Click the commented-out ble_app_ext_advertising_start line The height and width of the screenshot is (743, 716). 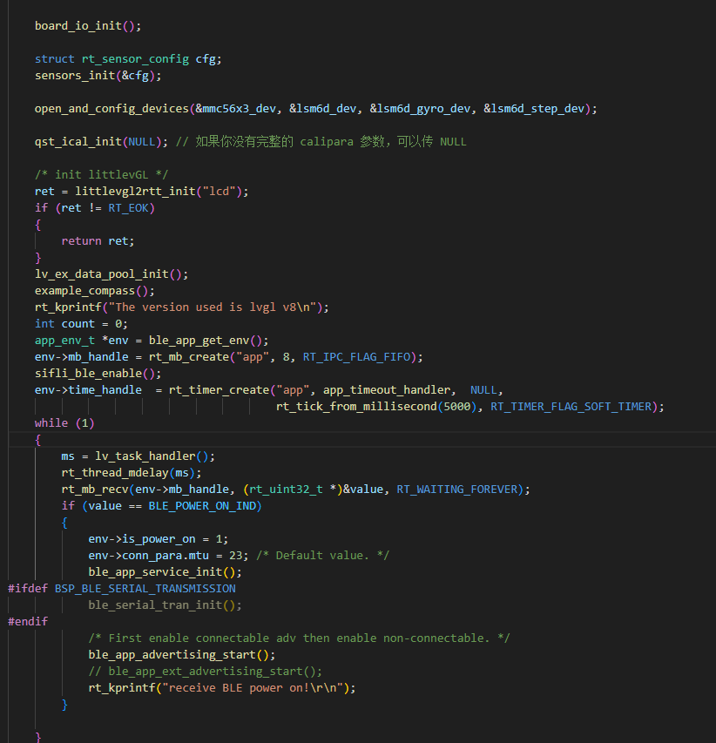click(205, 671)
